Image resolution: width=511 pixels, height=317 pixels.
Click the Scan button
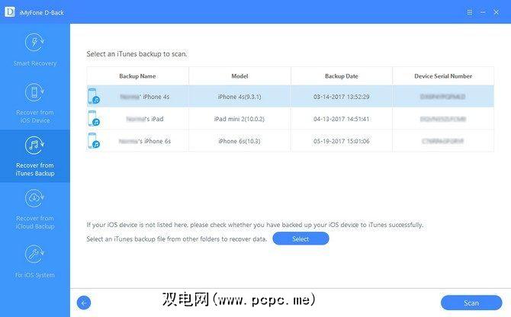(471, 303)
